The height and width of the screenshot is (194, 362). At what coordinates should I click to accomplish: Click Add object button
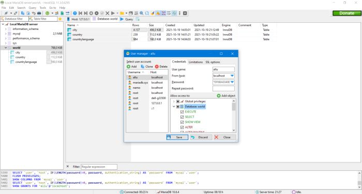click(x=226, y=95)
